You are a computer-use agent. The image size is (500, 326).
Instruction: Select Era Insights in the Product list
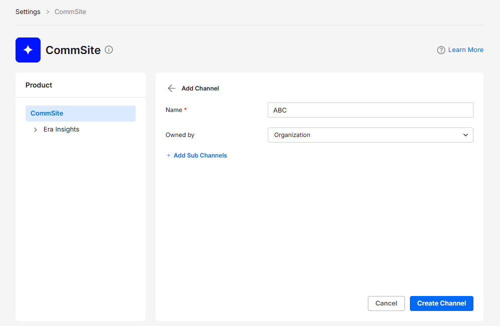coord(61,129)
